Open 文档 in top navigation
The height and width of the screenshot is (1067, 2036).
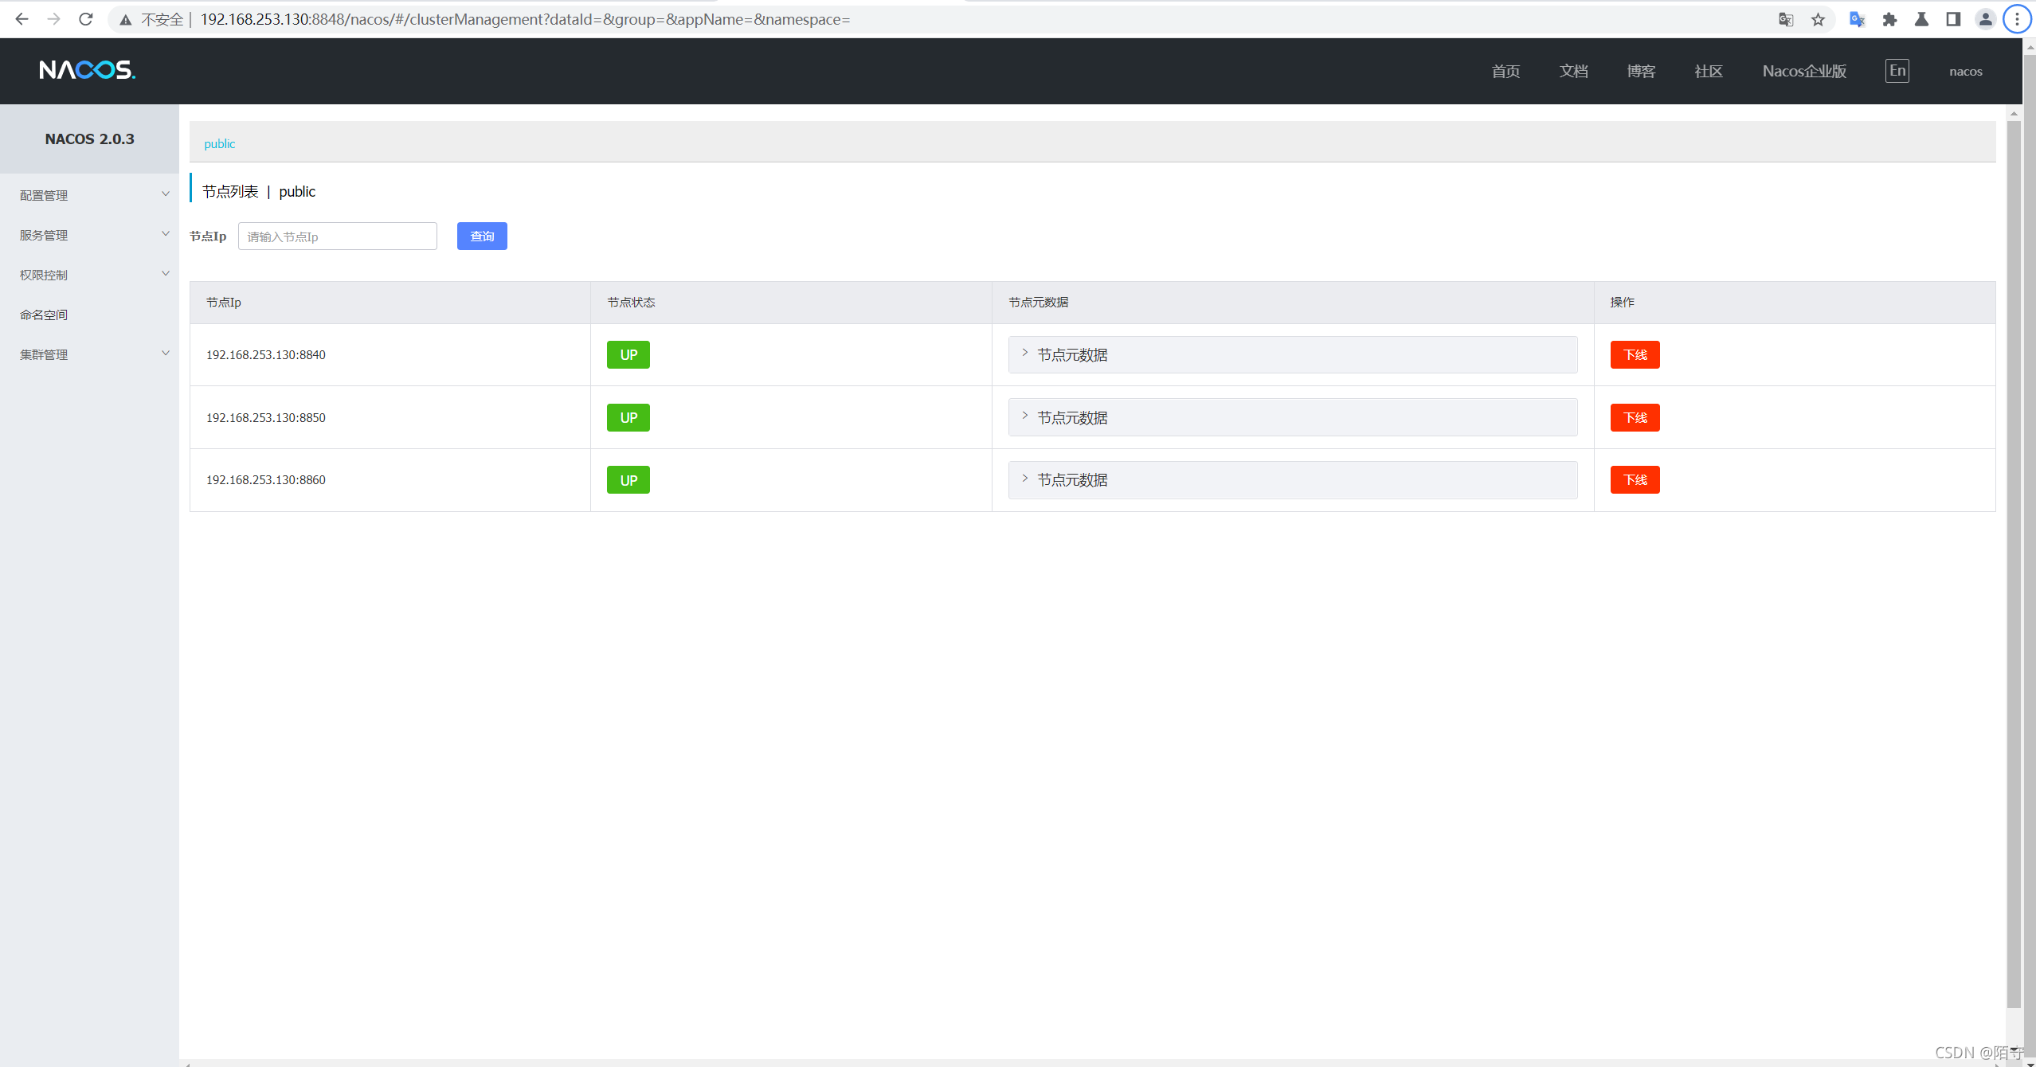click(x=1573, y=71)
